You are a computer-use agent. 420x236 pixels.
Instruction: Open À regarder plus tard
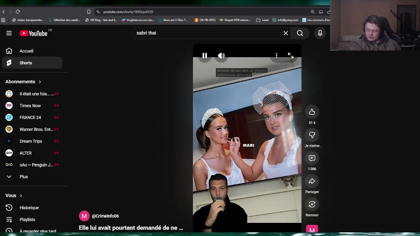tap(32, 231)
